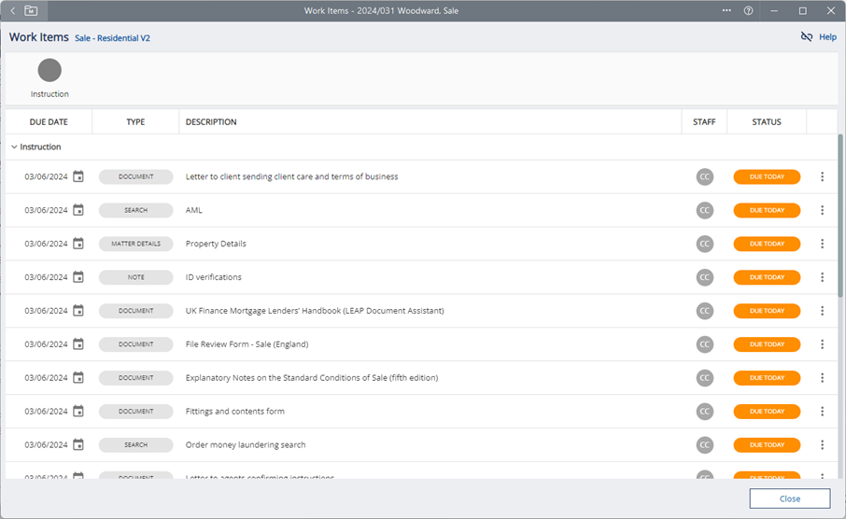Screen dimensions: 846x519
Task: Open more options for ID verifications row
Action: tap(822, 277)
